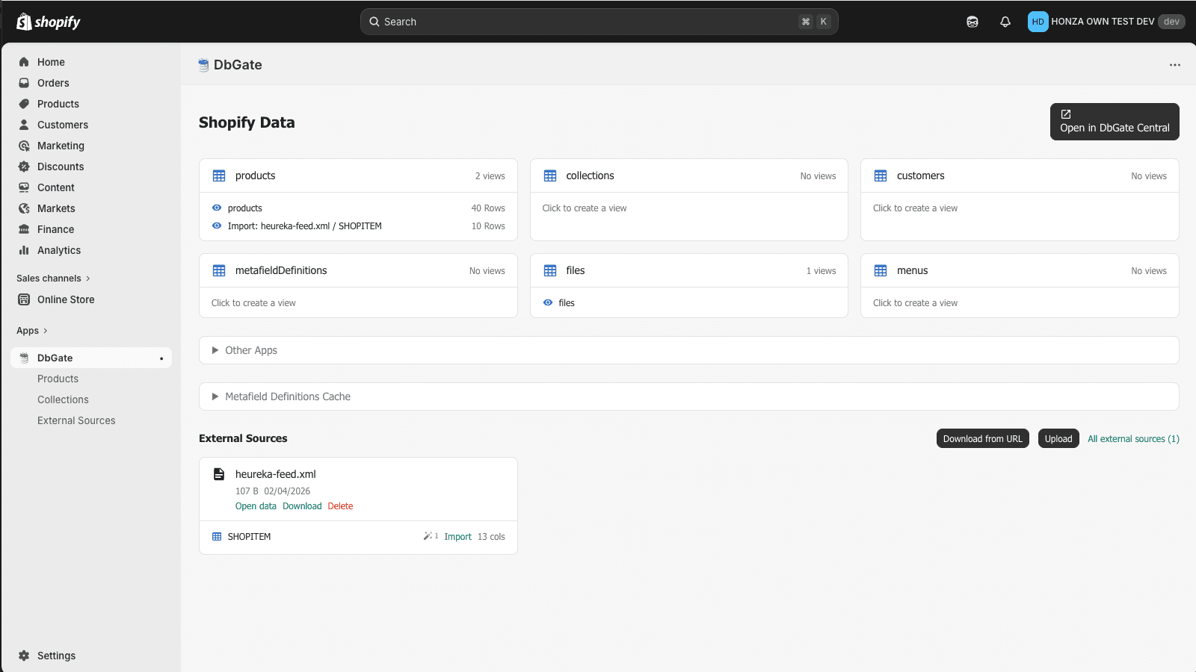
Task: Click the DbGate app icon in page header
Action: click(203, 65)
